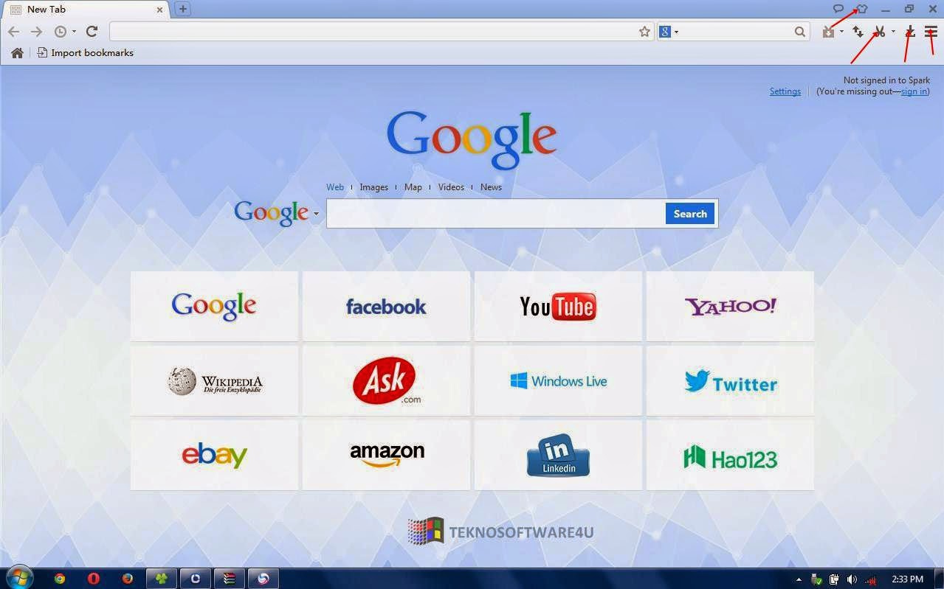The height and width of the screenshot is (589, 944).
Task: Launch Opera from the taskbar
Action: click(x=94, y=579)
